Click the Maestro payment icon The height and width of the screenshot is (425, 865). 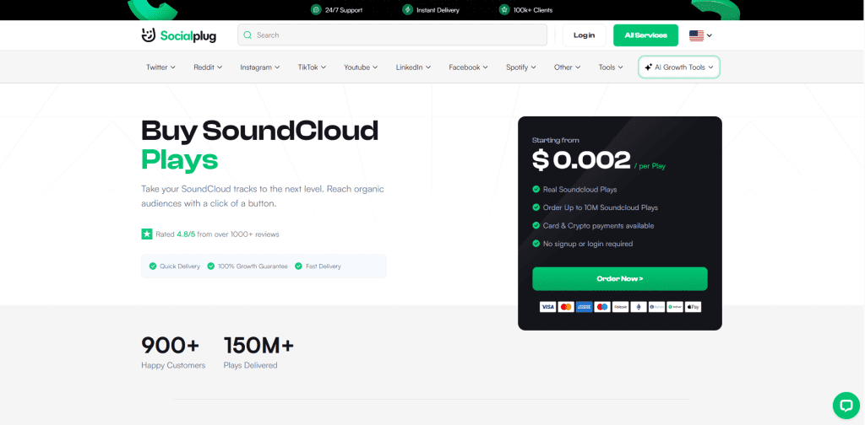click(x=601, y=307)
